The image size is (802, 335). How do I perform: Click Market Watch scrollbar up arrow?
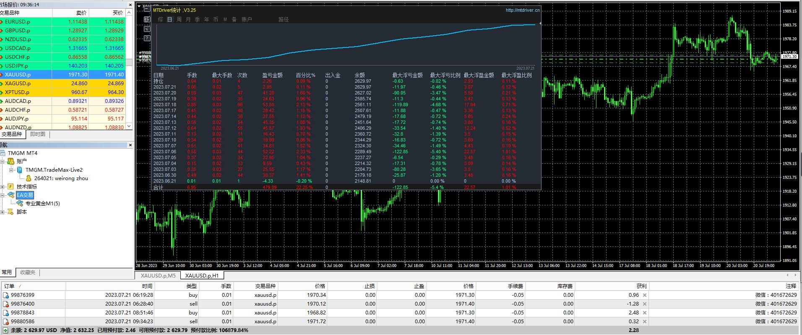pyautogui.click(x=129, y=13)
